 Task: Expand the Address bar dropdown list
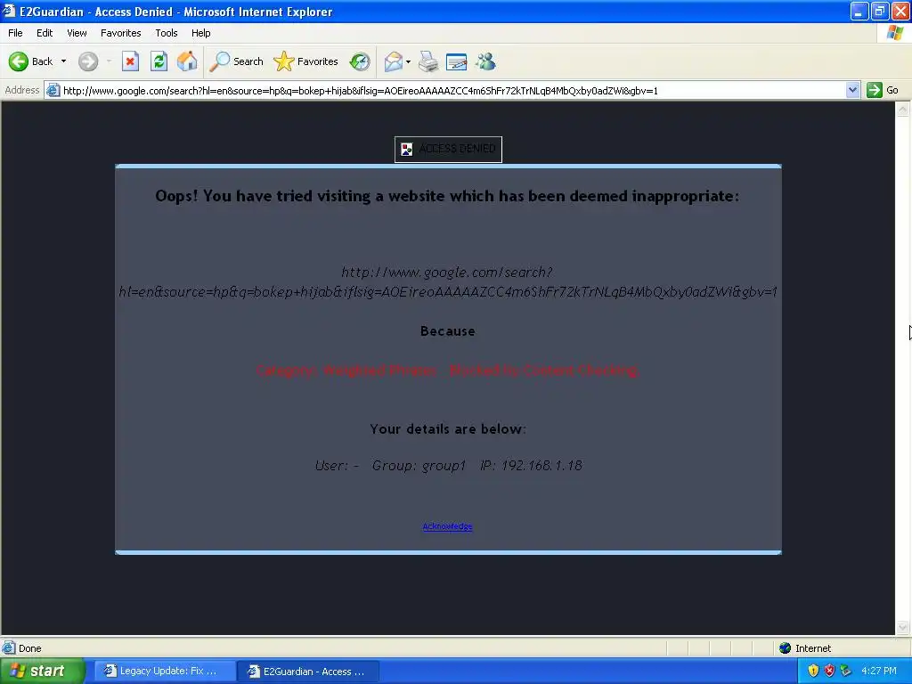tap(852, 90)
